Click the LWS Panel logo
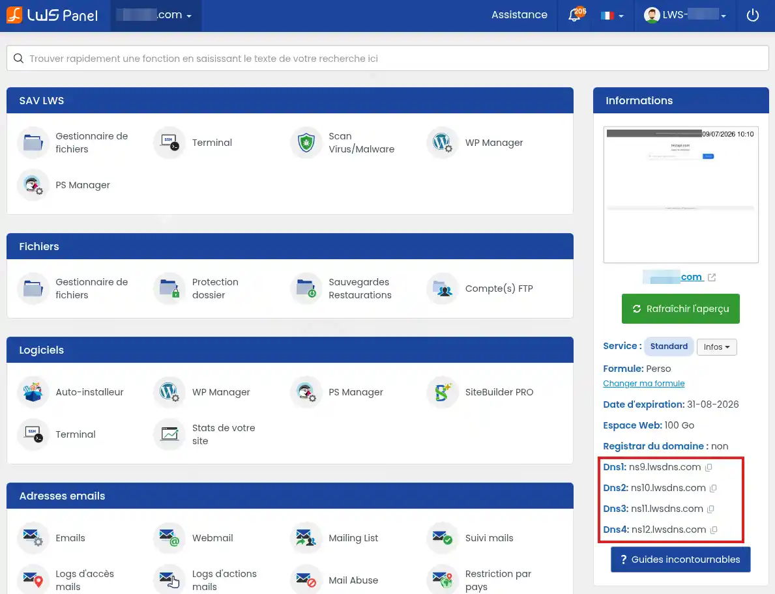Viewport: 775px width, 594px height. (52, 15)
